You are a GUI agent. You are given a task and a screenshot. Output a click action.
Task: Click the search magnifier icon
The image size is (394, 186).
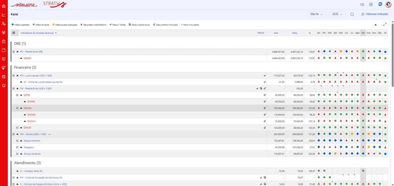pos(352,14)
